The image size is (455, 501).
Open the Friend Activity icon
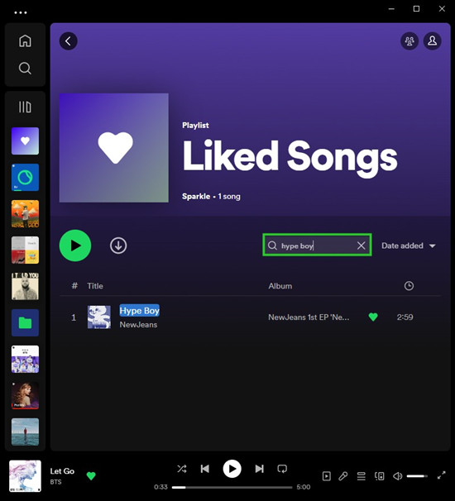coord(409,41)
